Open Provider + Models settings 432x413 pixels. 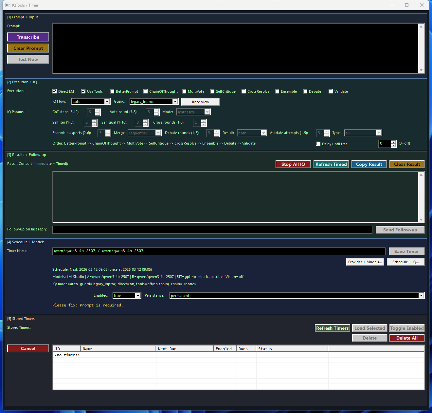(x=365, y=262)
